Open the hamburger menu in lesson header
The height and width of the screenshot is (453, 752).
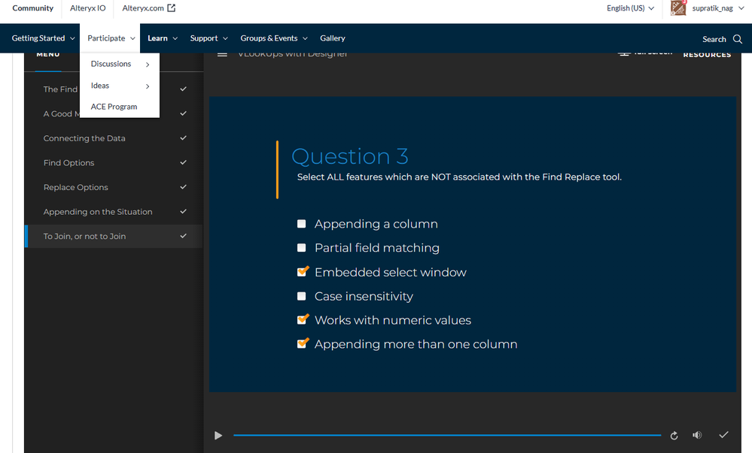[222, 54]
